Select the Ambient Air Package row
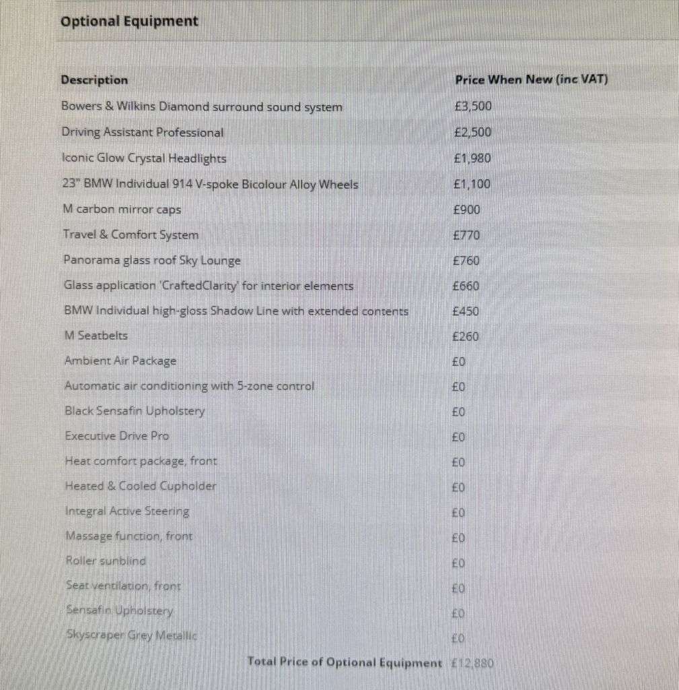The image size is (679, 690). click(120, 360)
